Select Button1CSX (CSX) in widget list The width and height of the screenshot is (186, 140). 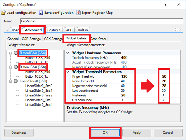(x=33, y=67)
